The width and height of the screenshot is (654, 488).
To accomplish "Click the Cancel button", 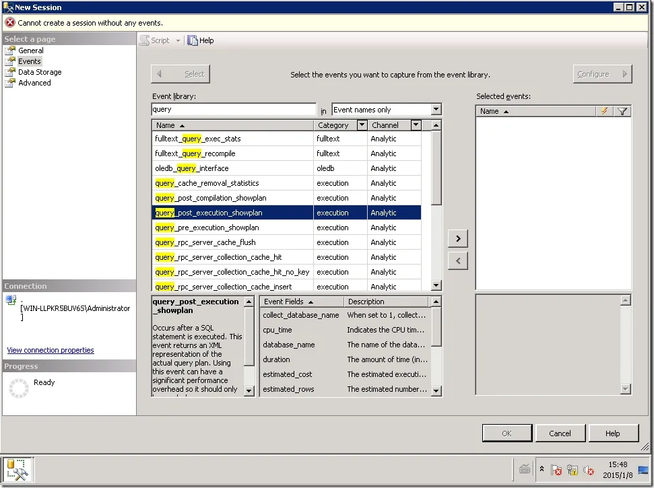I will (560, 433).
